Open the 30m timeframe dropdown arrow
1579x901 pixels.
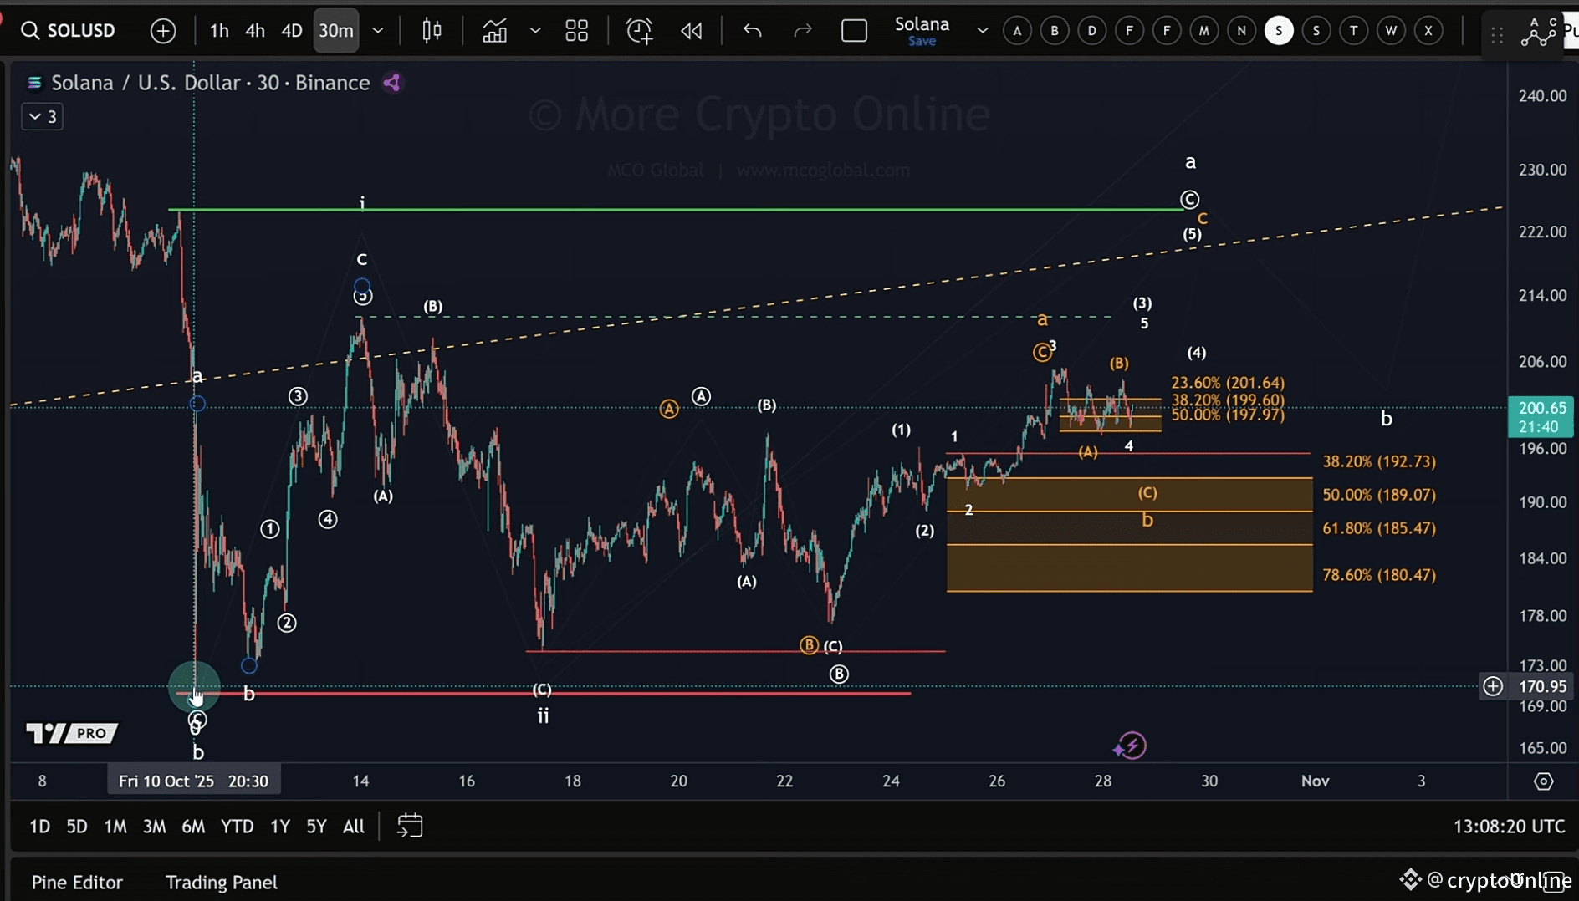[x=378, y=30]
